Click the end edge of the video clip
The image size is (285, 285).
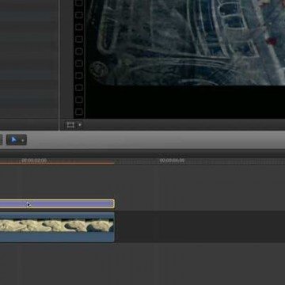[114, 227]
